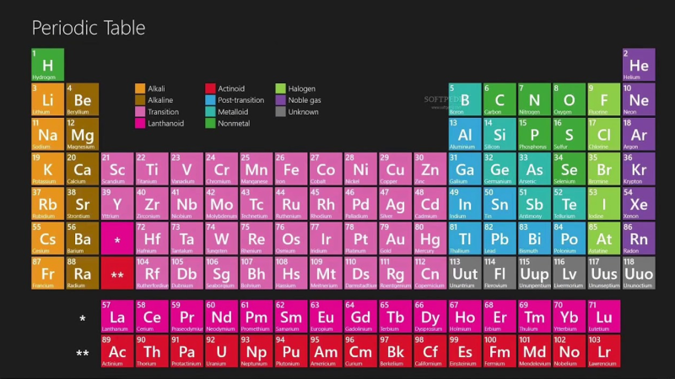Select the Oxygen tile
This screenshot has width=675, height=379.
click(569, 99)
